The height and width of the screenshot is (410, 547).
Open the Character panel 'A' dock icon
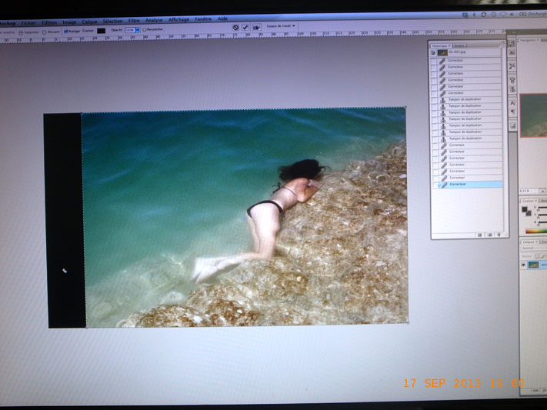512,102
